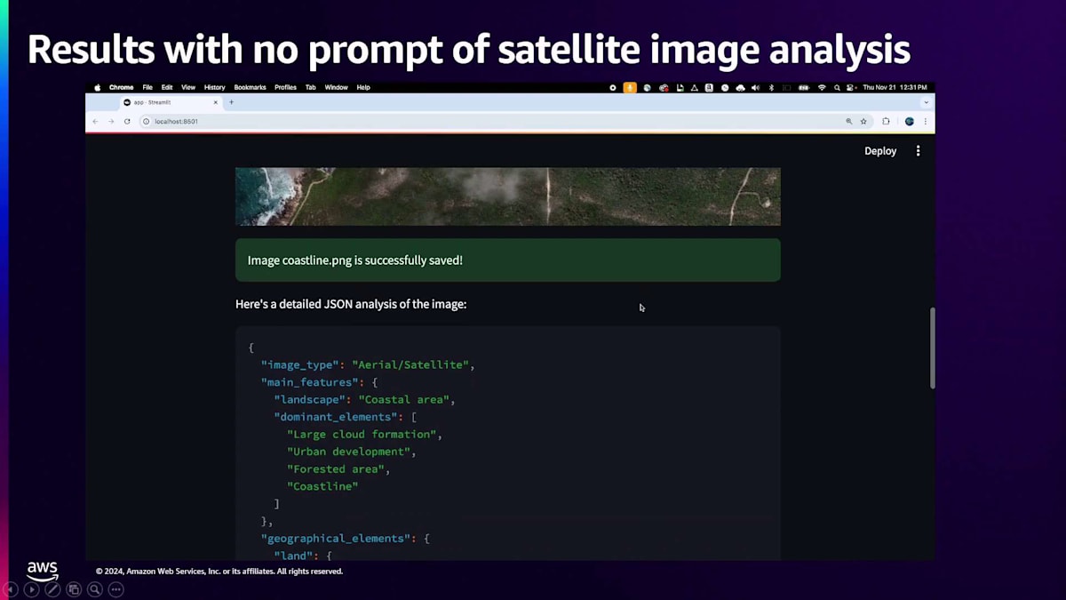Open the File menu
Viewport: 1066px width, 600px height.
click(x=147, y=87)
